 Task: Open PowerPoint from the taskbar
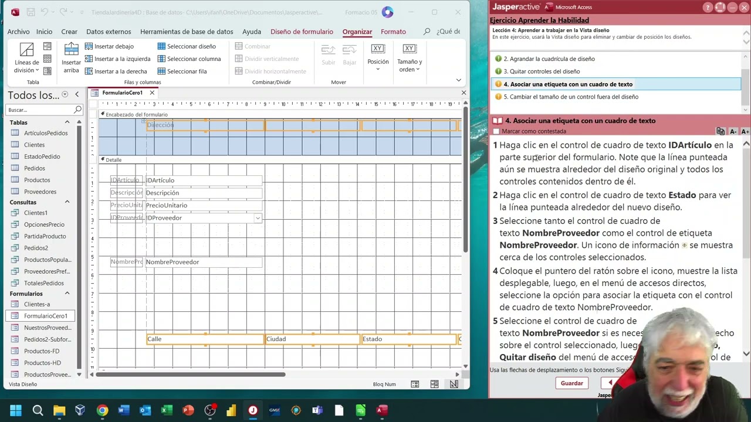tap(188, 410)
